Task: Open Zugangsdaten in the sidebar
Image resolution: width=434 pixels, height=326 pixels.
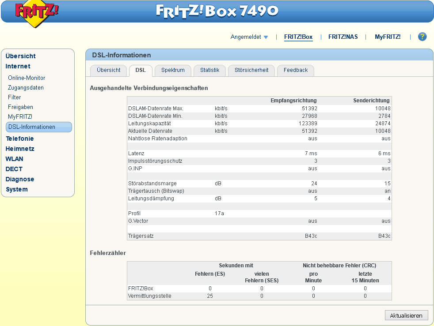Action: [26, 88]
